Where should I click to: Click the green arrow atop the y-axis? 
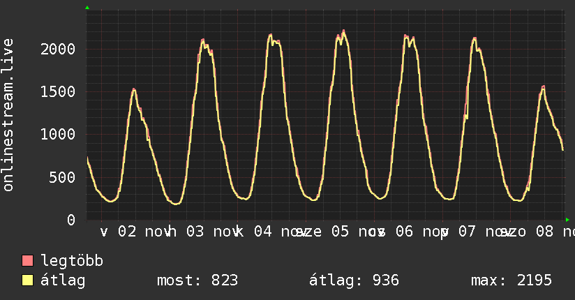click(x=87, y=8)
